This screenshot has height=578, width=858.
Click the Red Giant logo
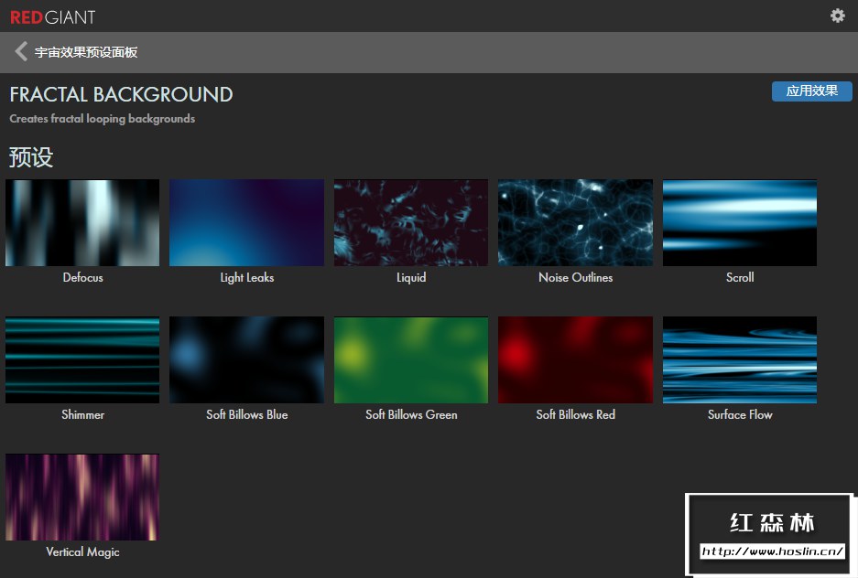tap(52, 16)
